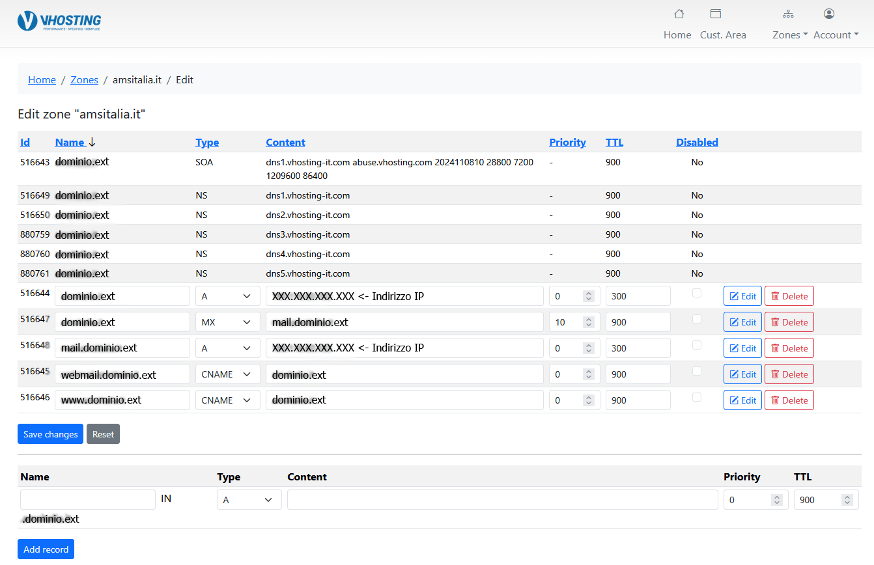Open CNAME Type dropdown for record 516646
Viewport: 874px width, 565px height.
click(228, 400)
